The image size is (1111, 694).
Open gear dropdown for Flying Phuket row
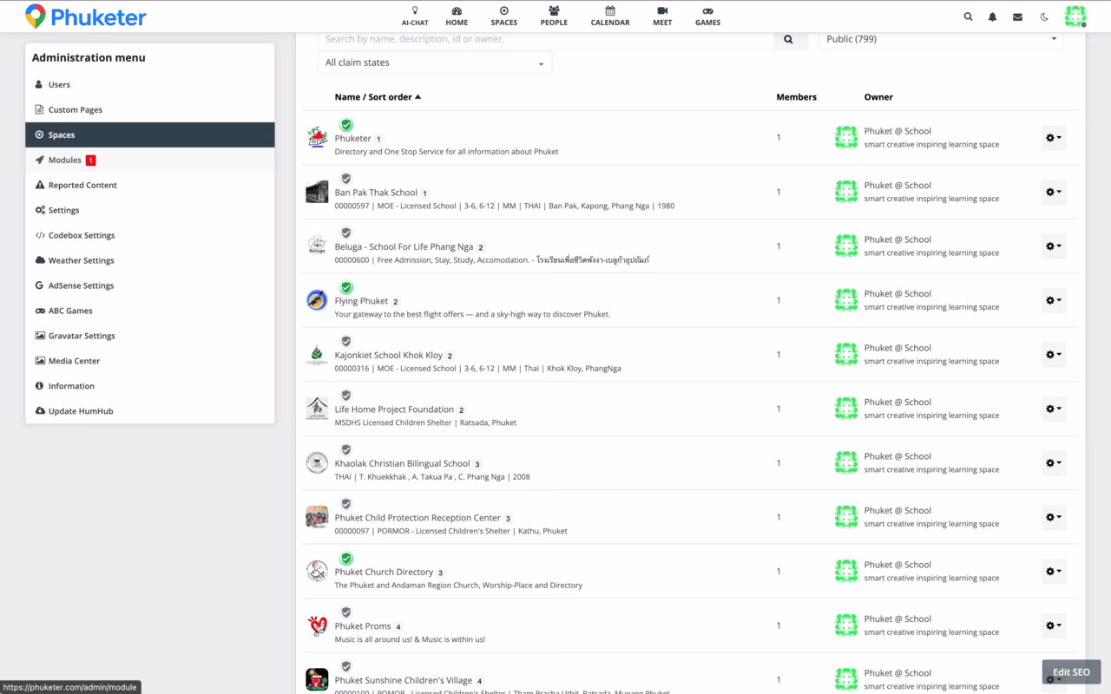coord(1054,300)
